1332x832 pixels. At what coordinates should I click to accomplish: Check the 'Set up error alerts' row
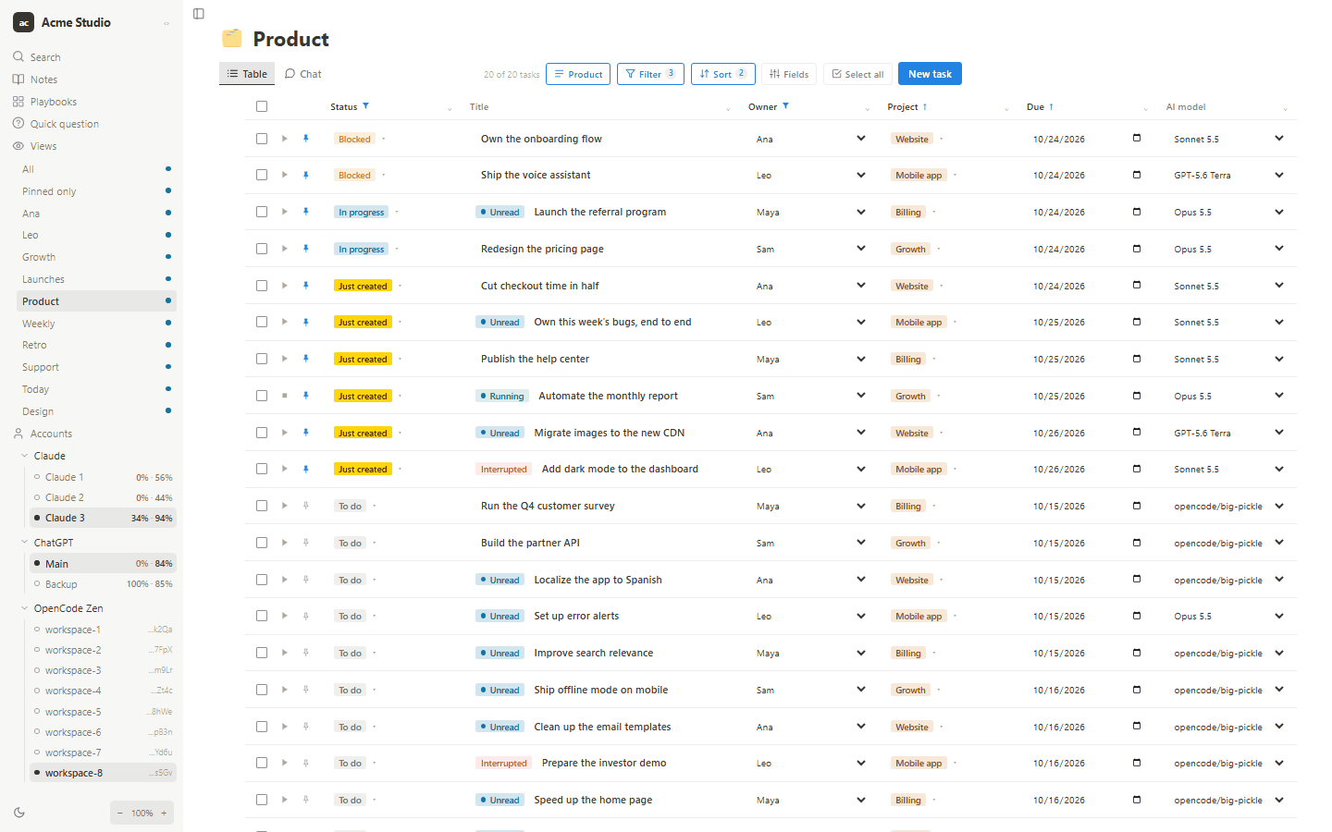point(262,616)
